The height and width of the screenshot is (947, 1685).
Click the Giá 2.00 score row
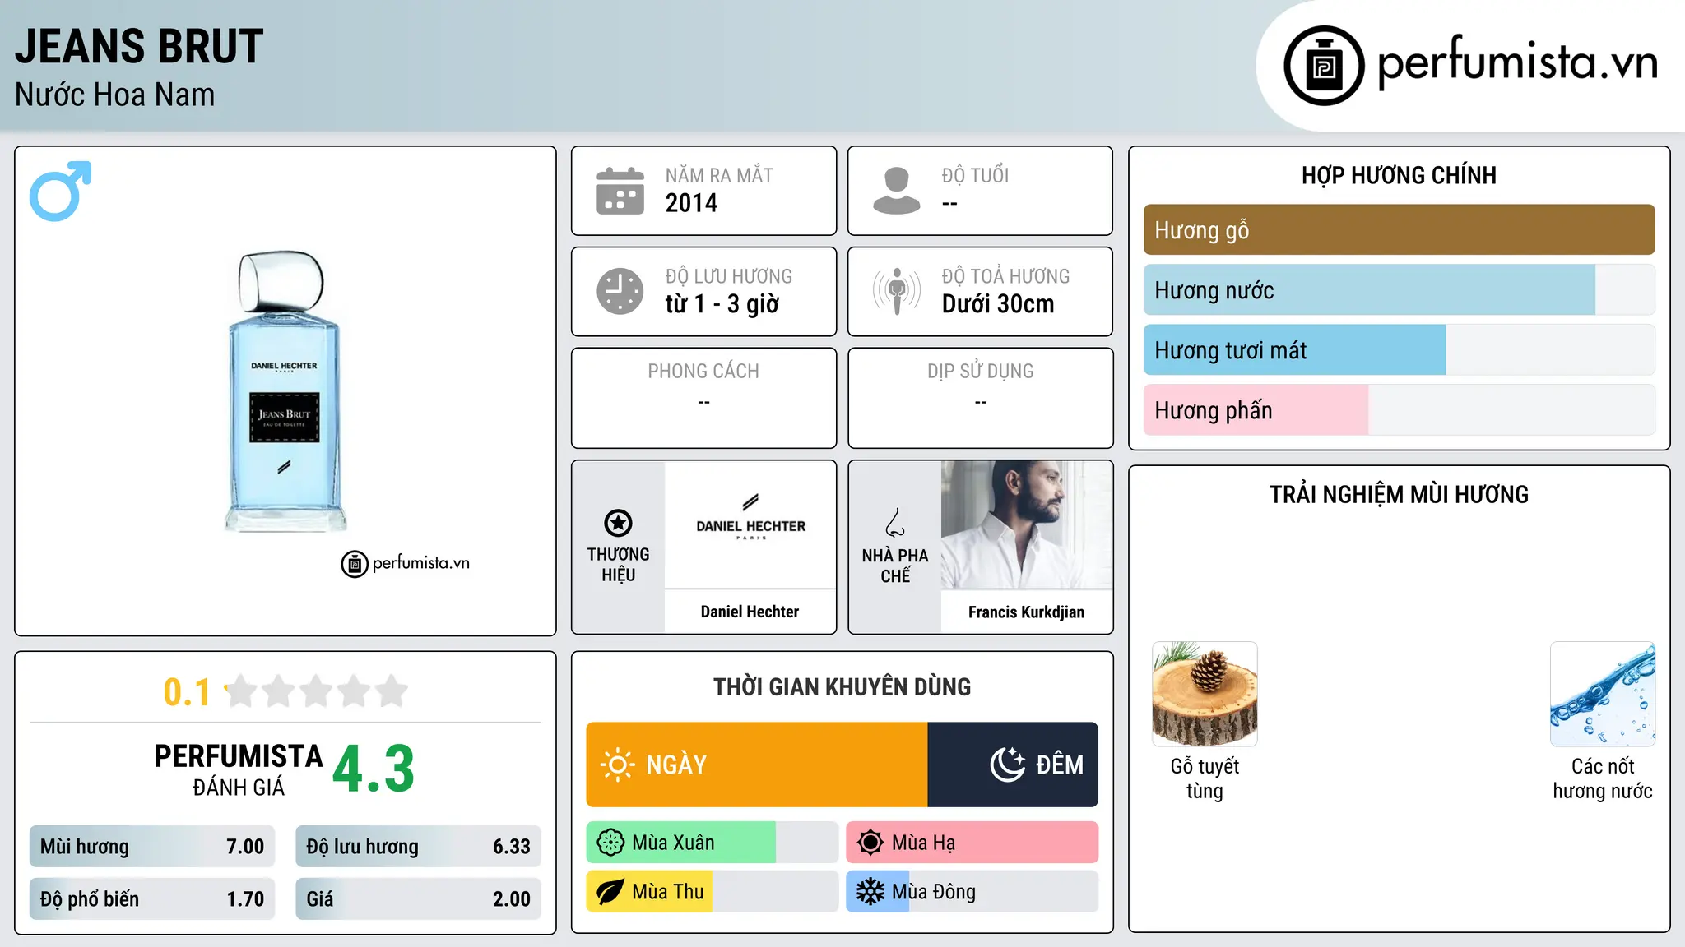(418, 899)
